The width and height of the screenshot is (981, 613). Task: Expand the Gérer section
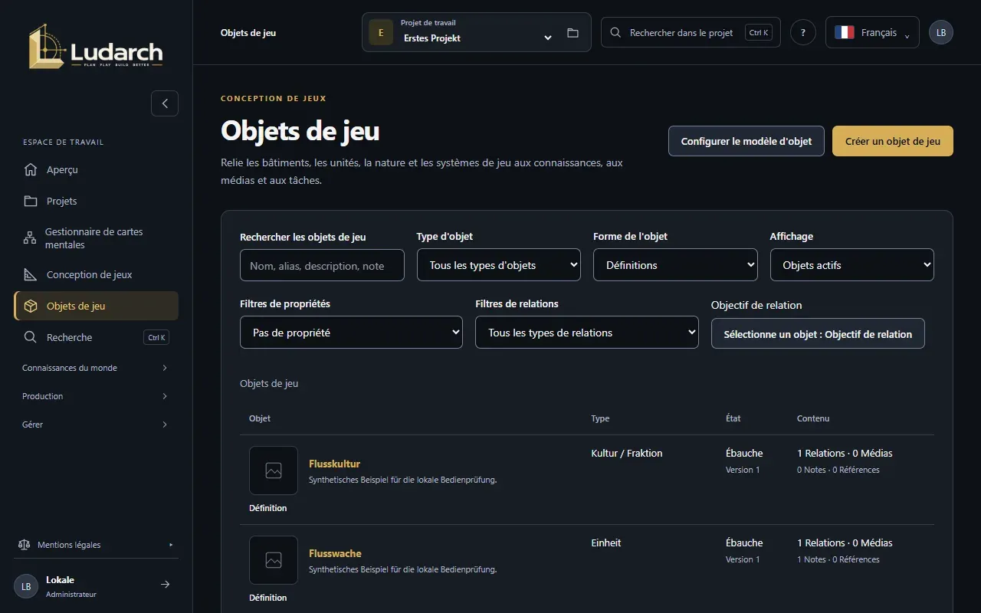click(96, 425)
